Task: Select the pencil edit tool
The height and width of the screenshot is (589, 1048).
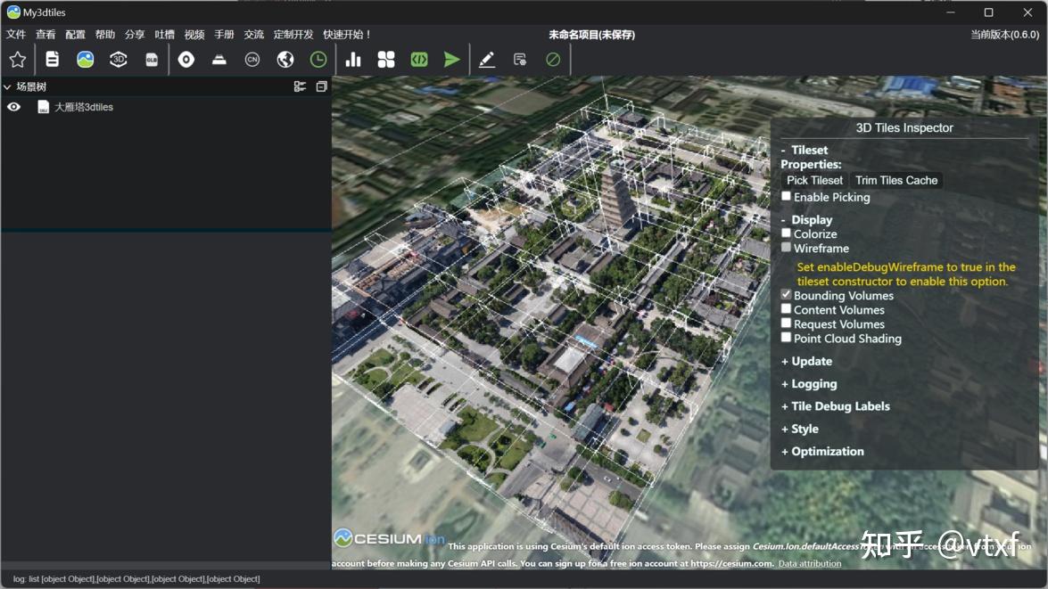Action: pyautogui.click(x=486, y=60)
